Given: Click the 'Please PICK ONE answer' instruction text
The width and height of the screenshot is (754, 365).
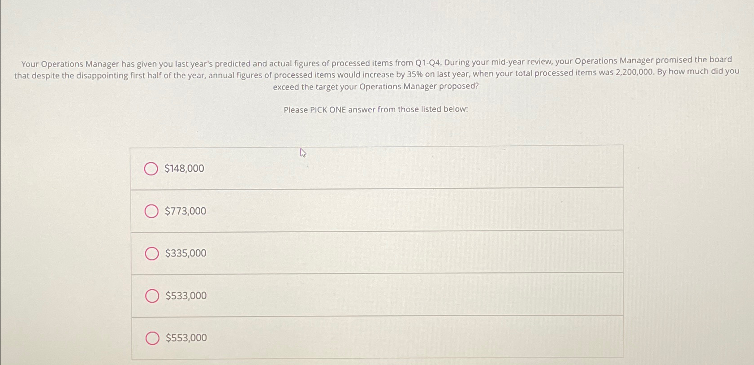Looking at the screenshot, I should coord(376,109).
